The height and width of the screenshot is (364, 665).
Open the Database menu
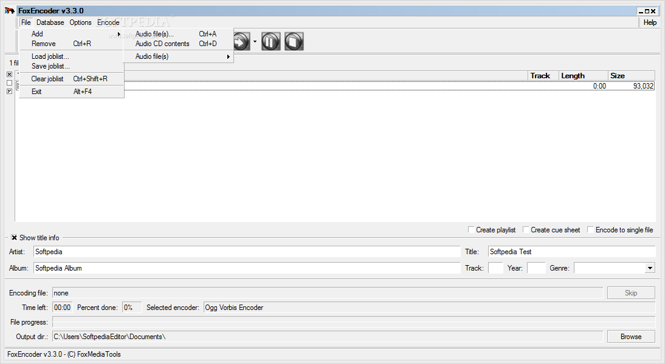pos(50,22)
